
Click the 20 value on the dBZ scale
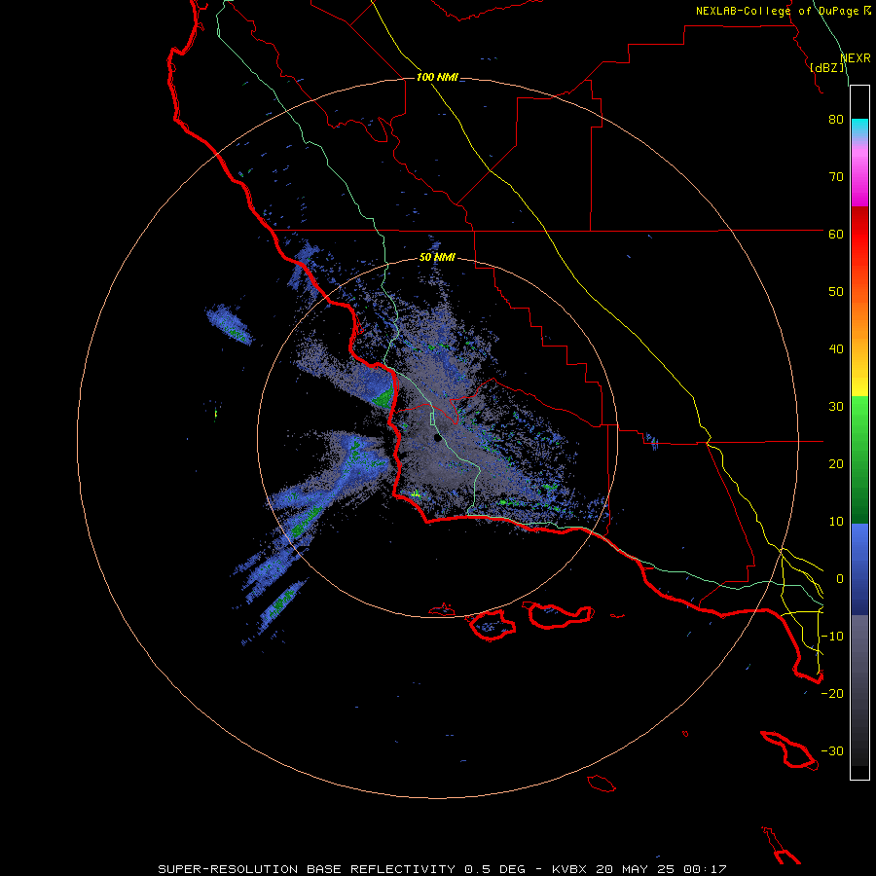pyautogui.click(x=836, y=464)
